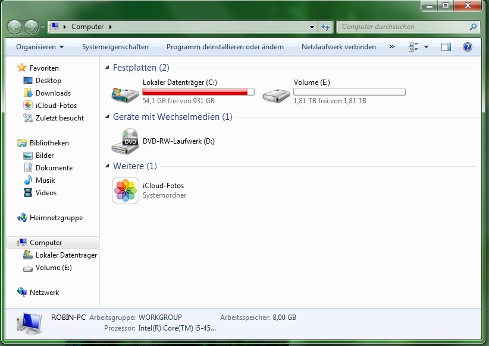Viewport: 489px width, 346px height.
Task: Click WORKGROUP value in details pane
Action: coord(160,318)
